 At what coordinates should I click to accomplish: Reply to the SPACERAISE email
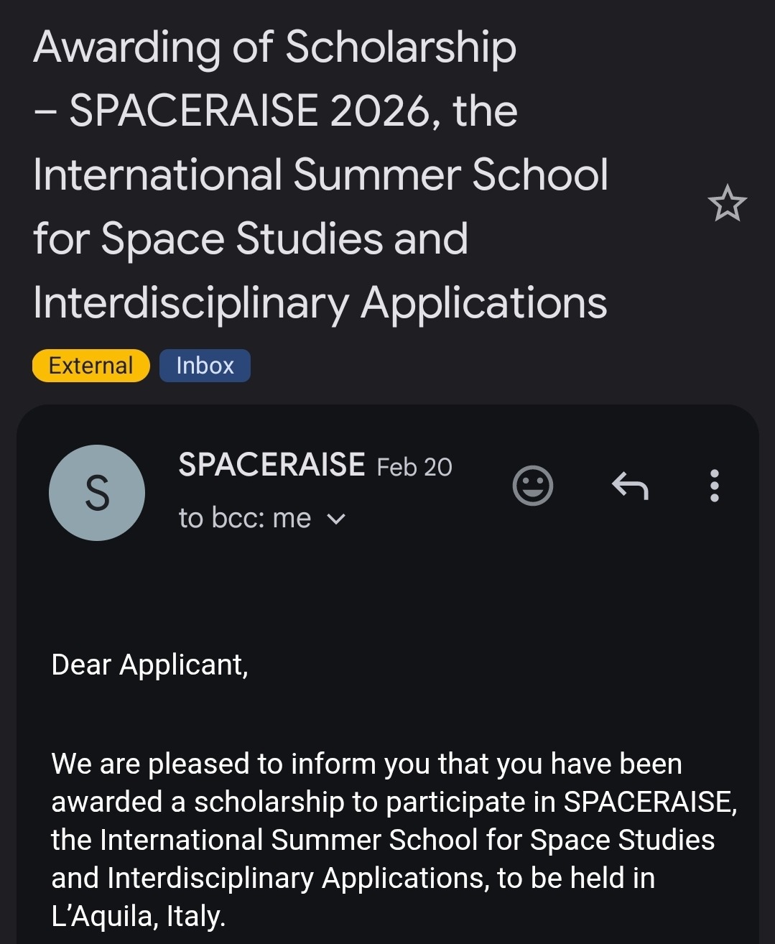pyautogui.click(x=630, y=486)
